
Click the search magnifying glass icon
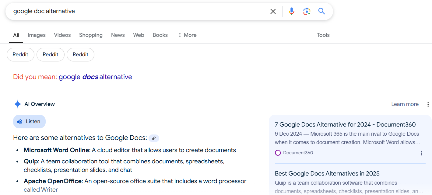(321, 11)
